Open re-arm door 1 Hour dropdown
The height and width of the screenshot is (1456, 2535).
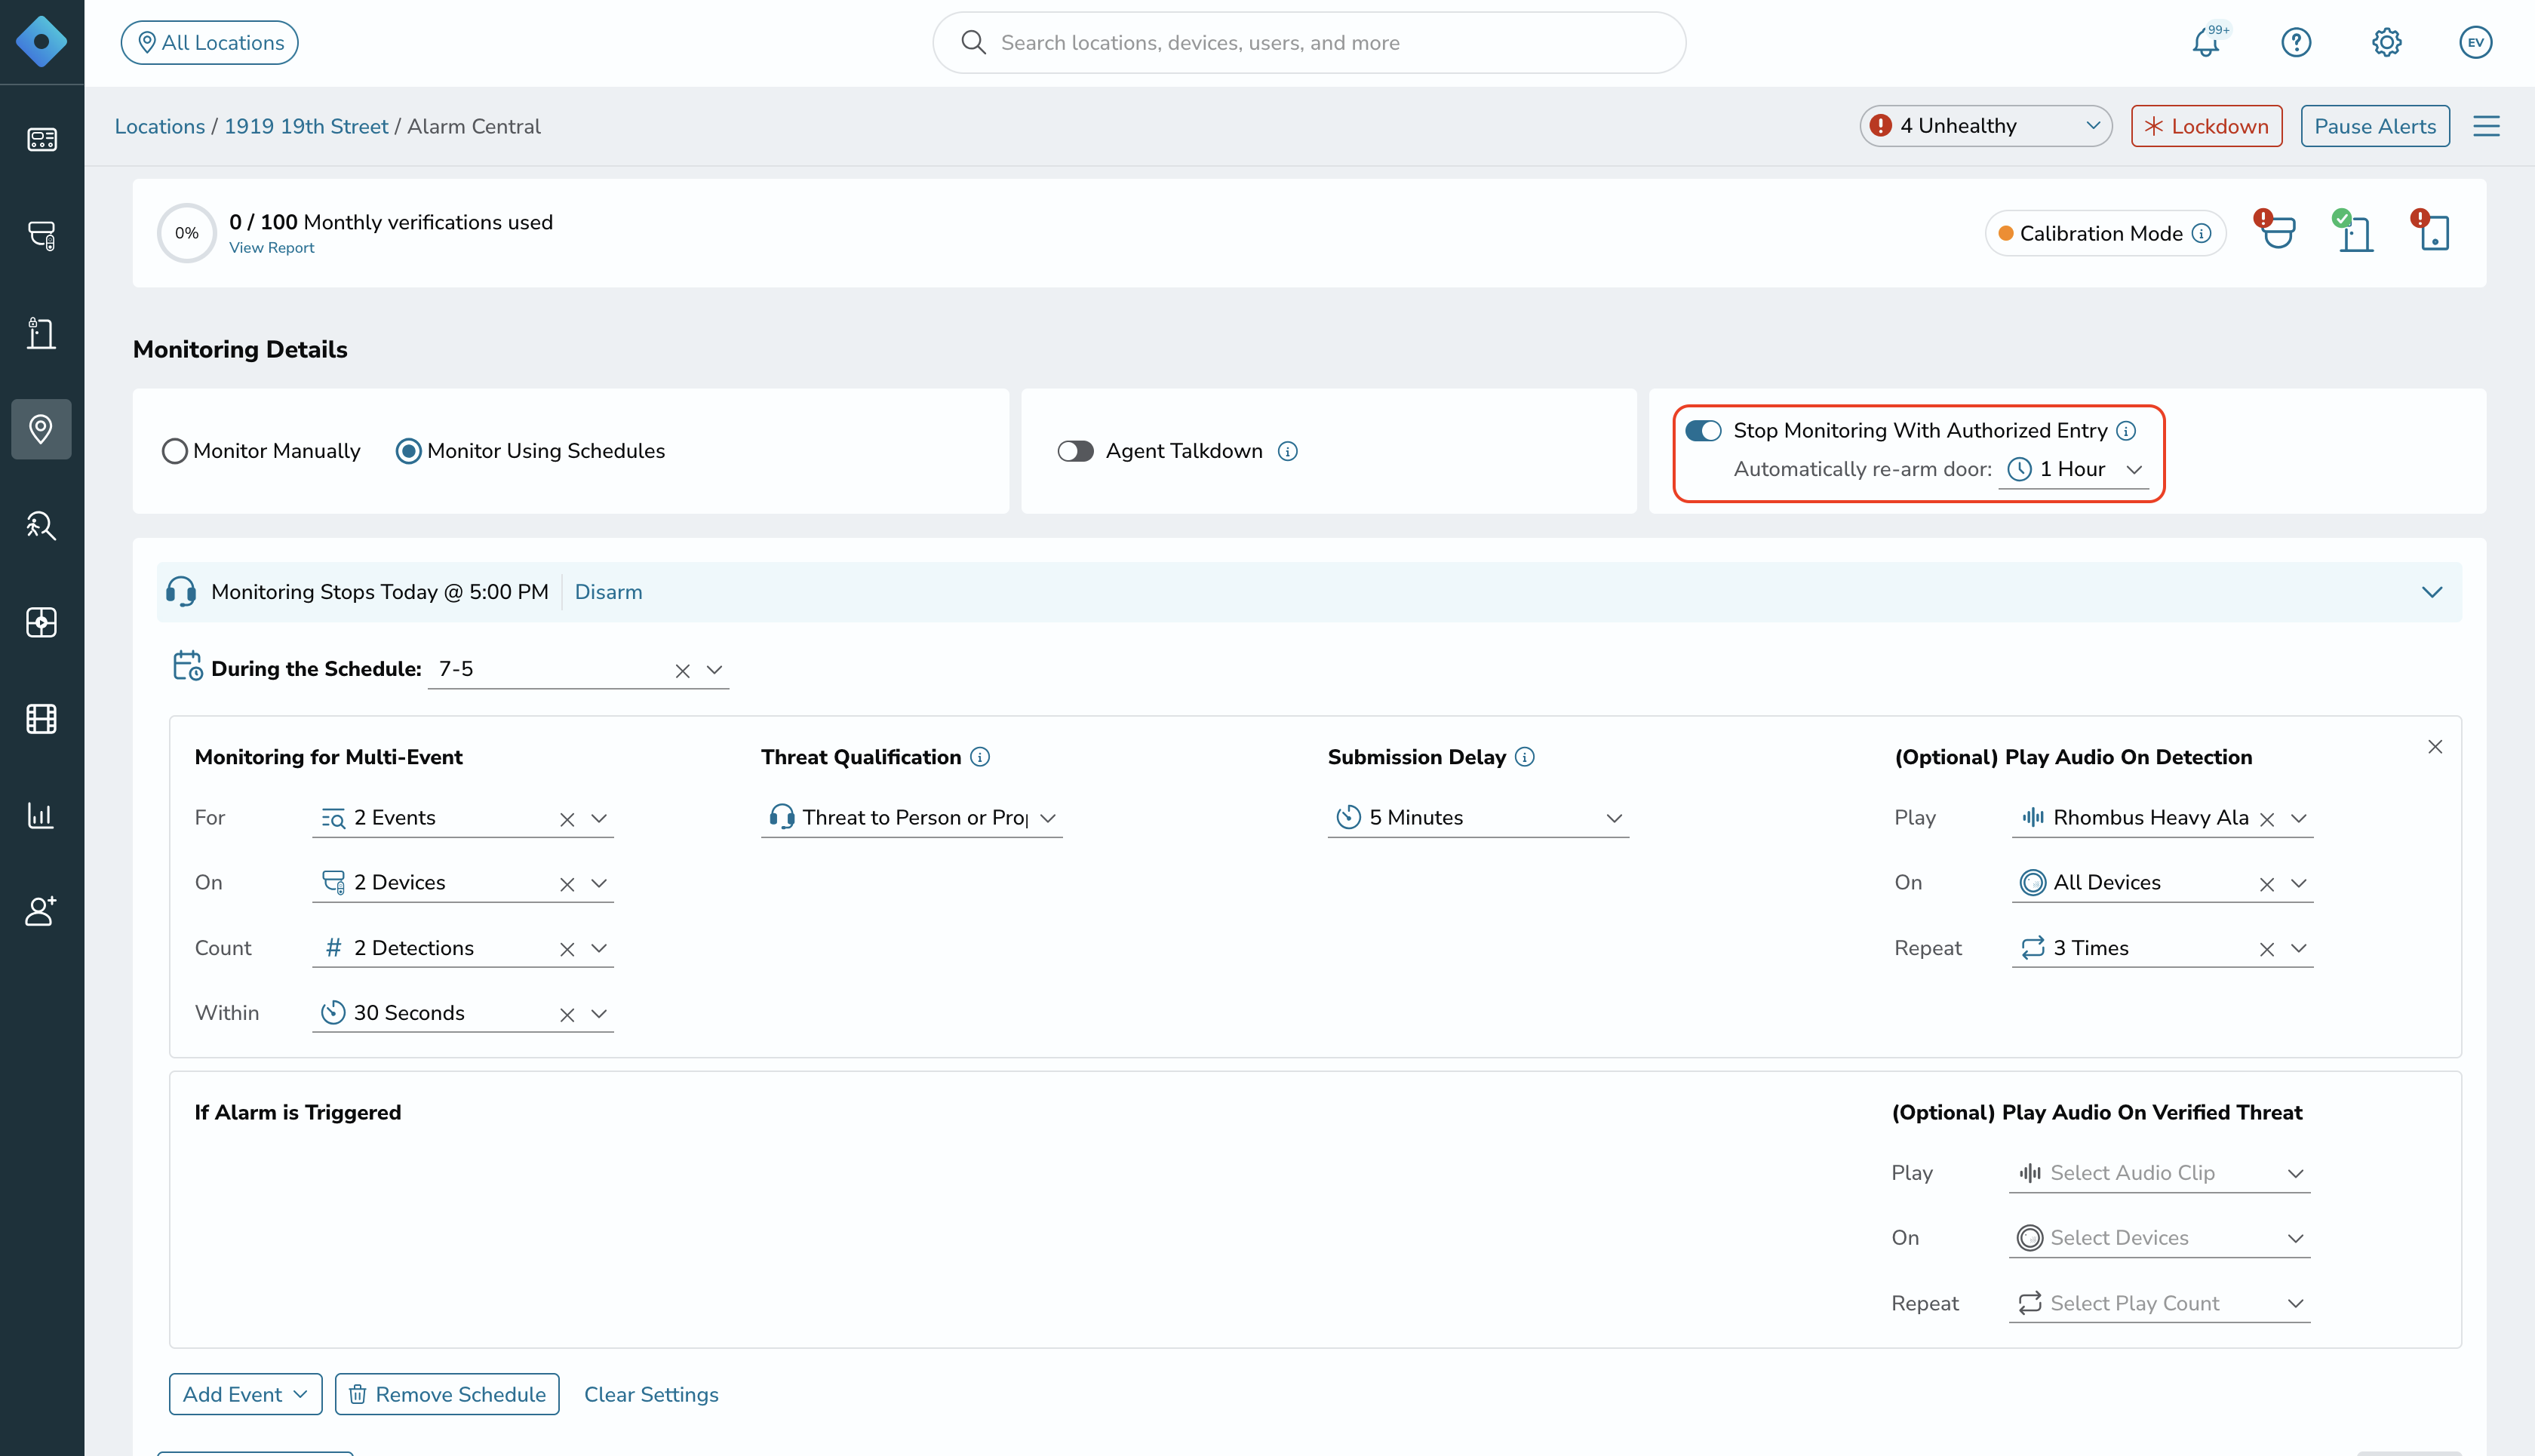coord(2073,470)
